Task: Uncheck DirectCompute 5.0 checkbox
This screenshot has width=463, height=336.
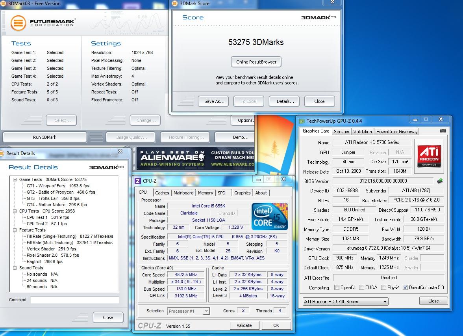Action: (x=405, y=287)
